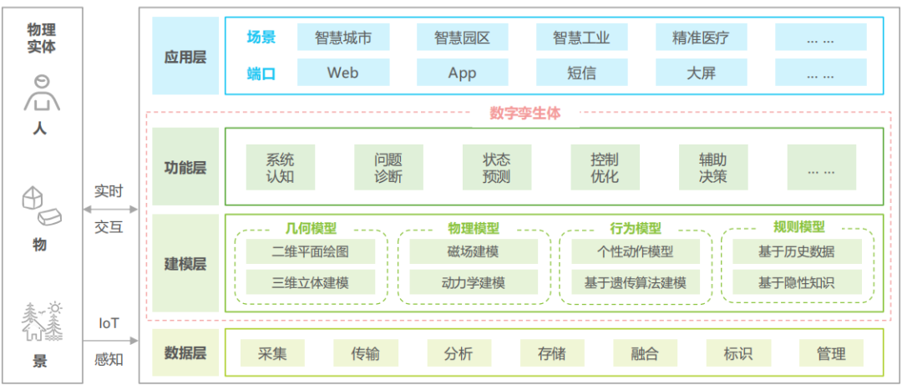Click the 问题诊断 function block
Viewport: 902px width, 385px height.
tap(388, 167)
